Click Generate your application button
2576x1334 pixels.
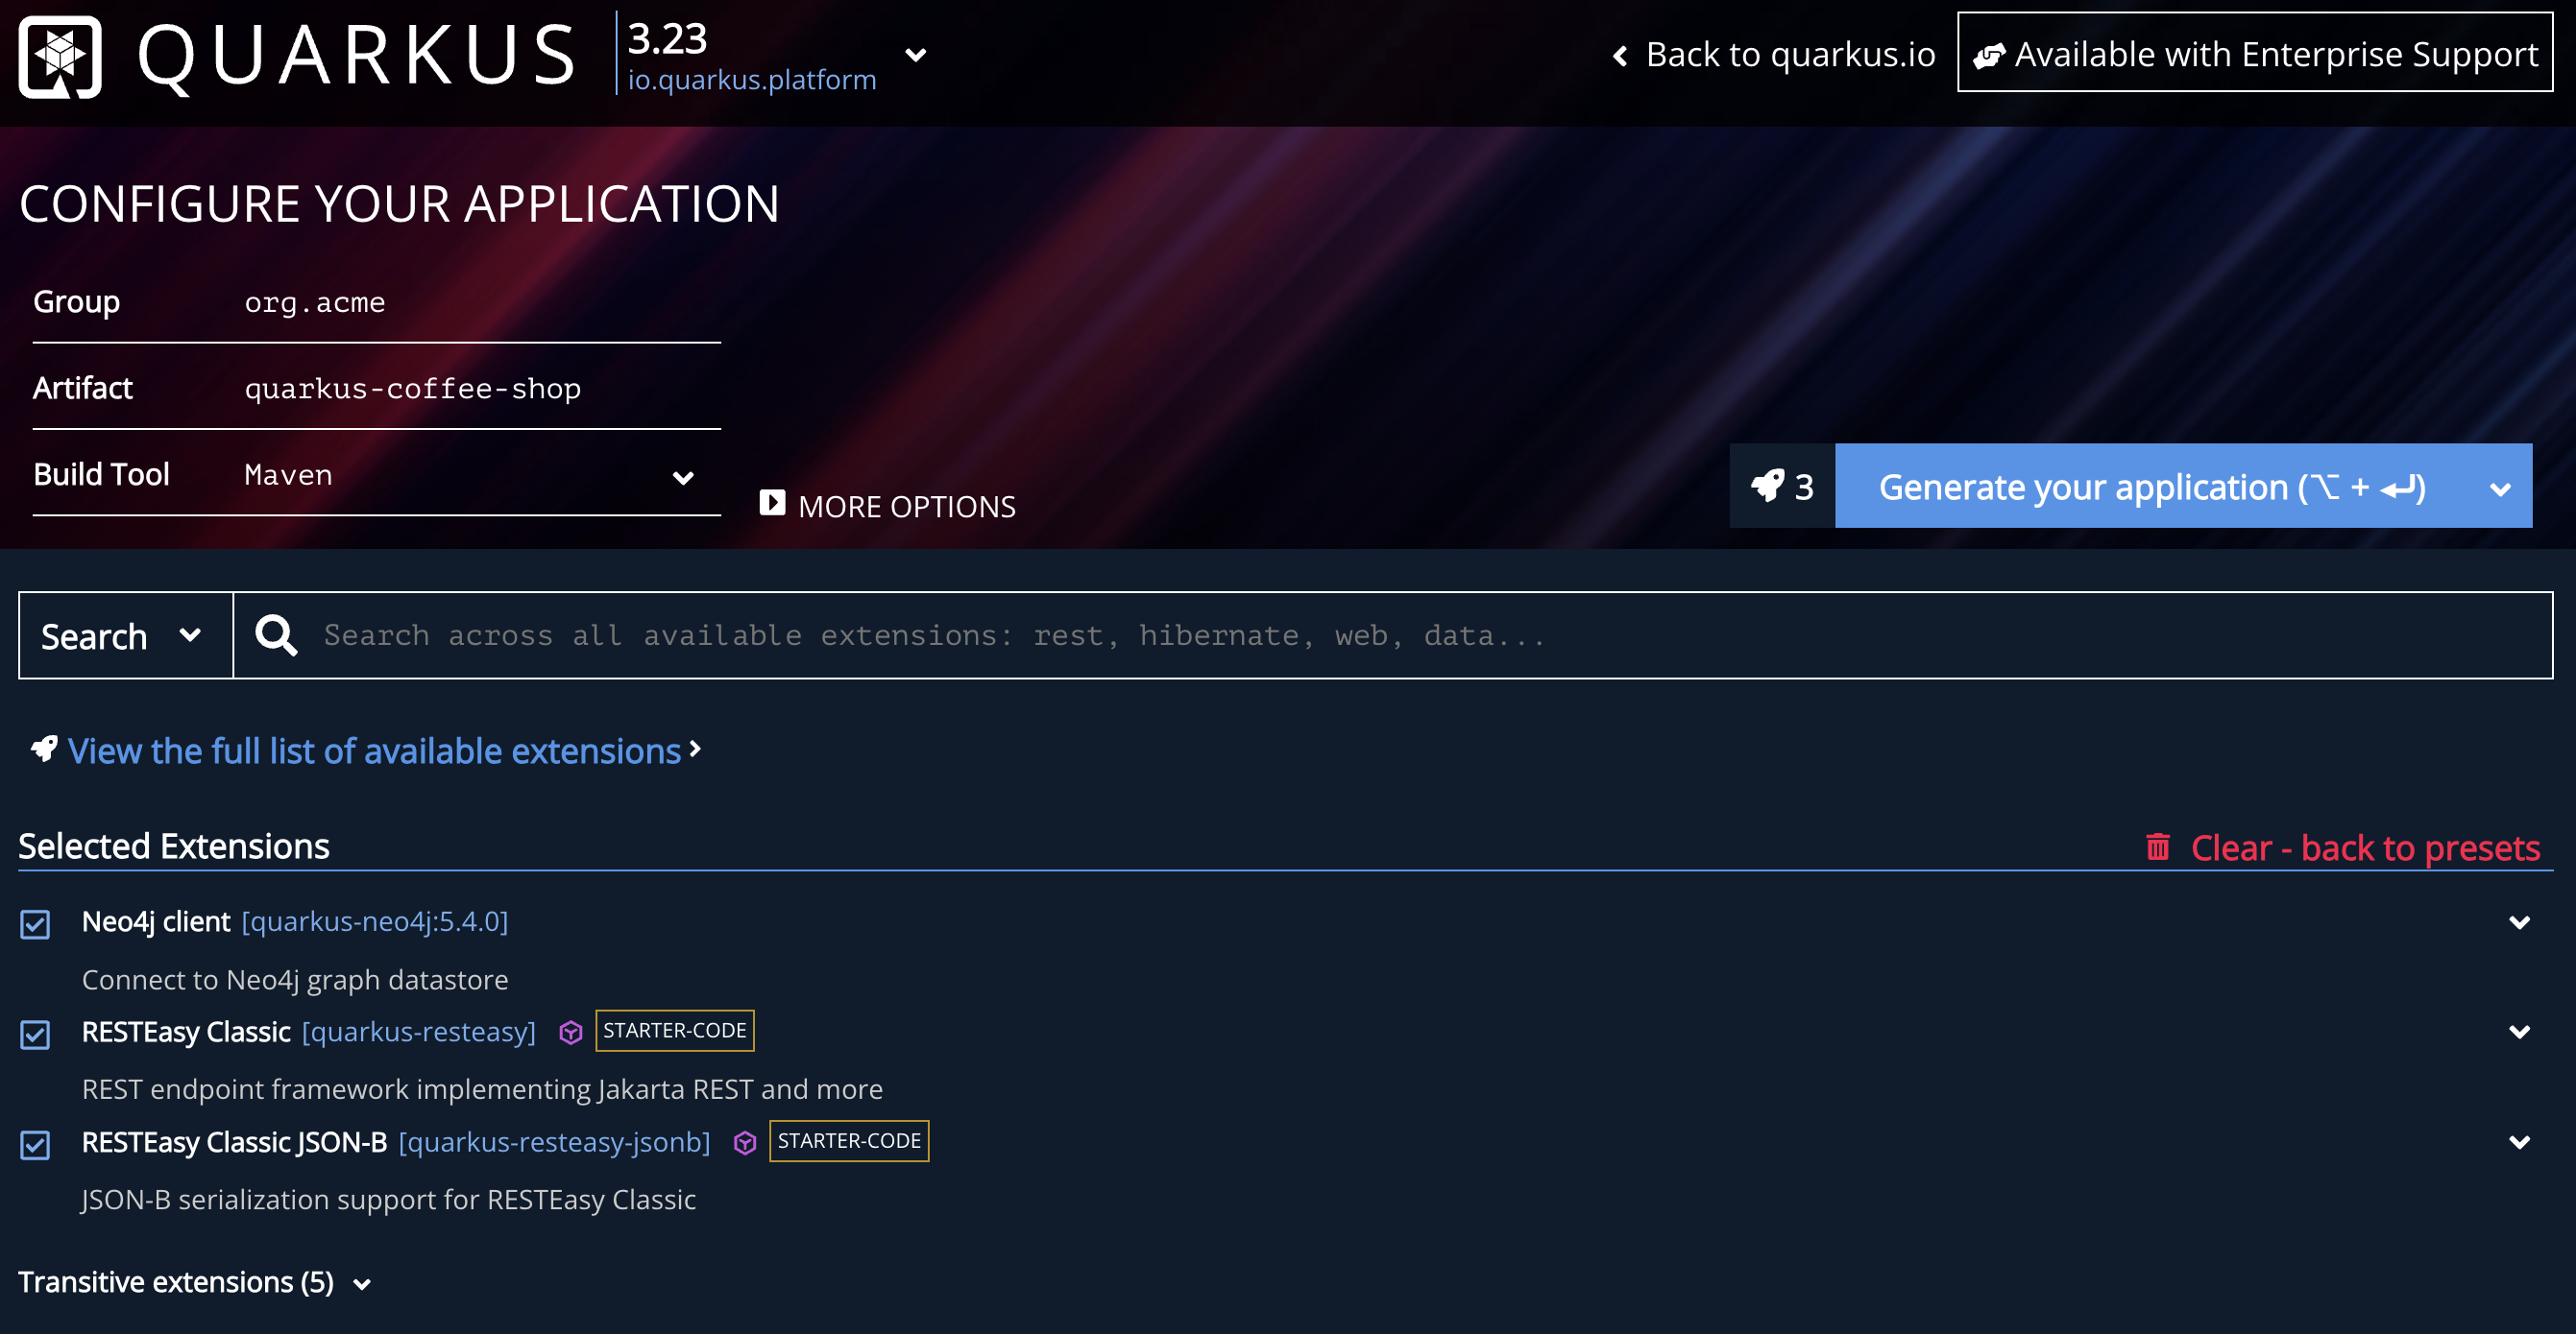[2152, 487]
